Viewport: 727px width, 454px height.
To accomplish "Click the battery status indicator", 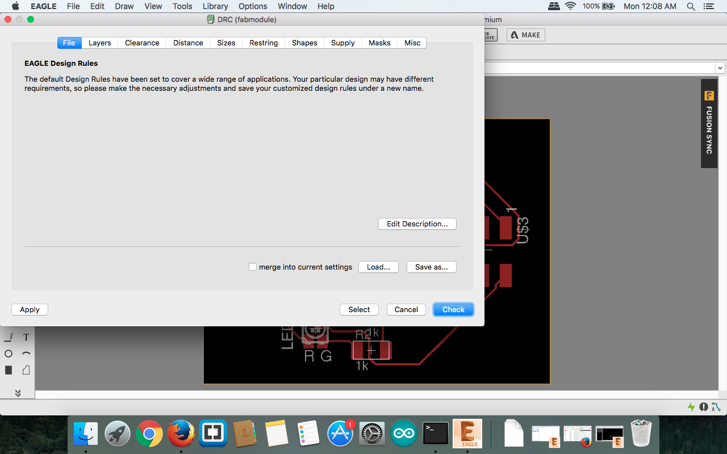I will click(x=599, y=6).
